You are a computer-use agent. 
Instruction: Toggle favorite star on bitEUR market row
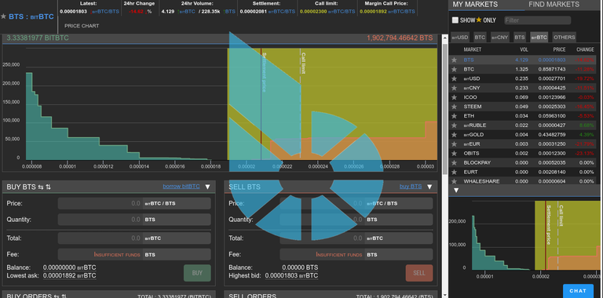tap(454, 144)
